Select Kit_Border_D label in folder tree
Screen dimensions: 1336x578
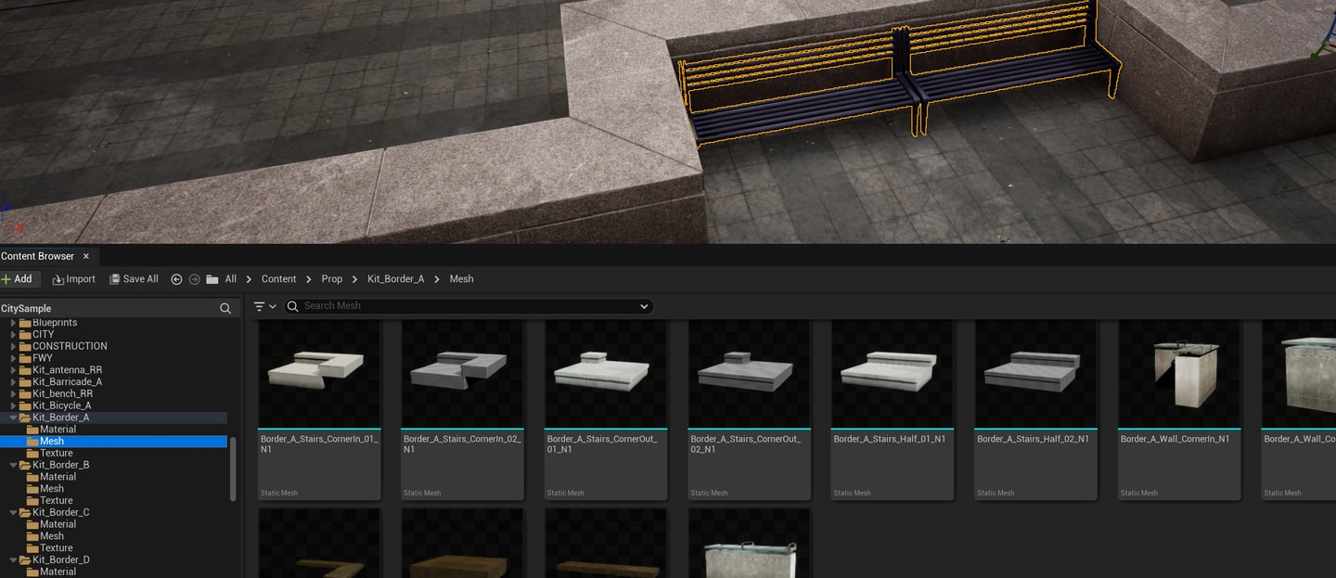(61, 560)
